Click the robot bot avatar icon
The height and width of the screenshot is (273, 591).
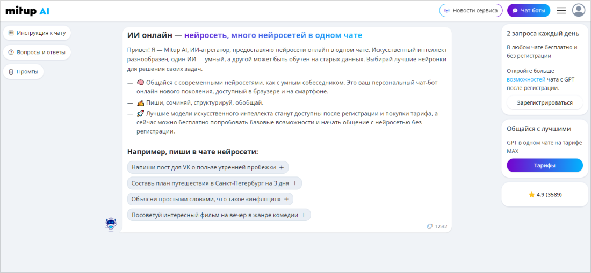click(x=111, y=224)
